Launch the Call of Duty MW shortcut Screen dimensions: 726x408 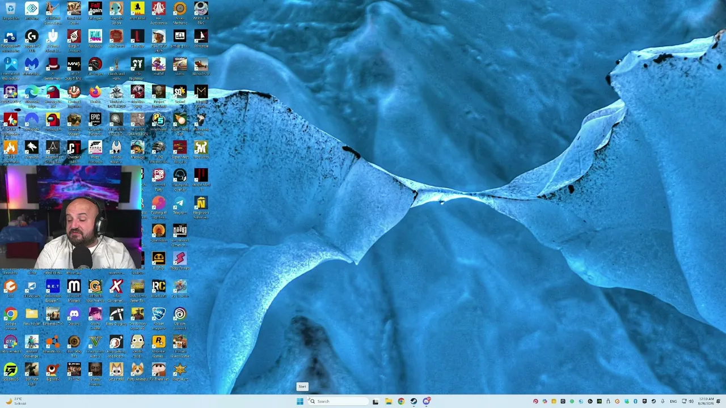coord(74,68)
